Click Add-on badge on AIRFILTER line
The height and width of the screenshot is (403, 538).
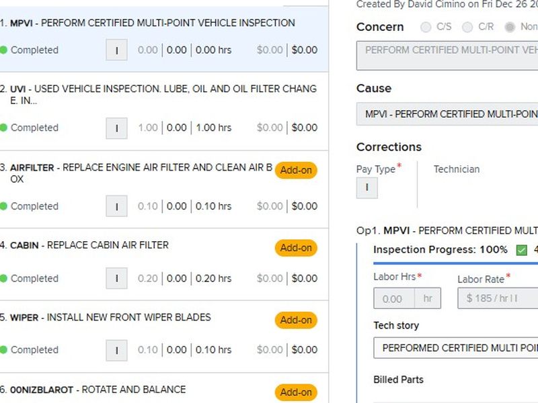(296, 170)
